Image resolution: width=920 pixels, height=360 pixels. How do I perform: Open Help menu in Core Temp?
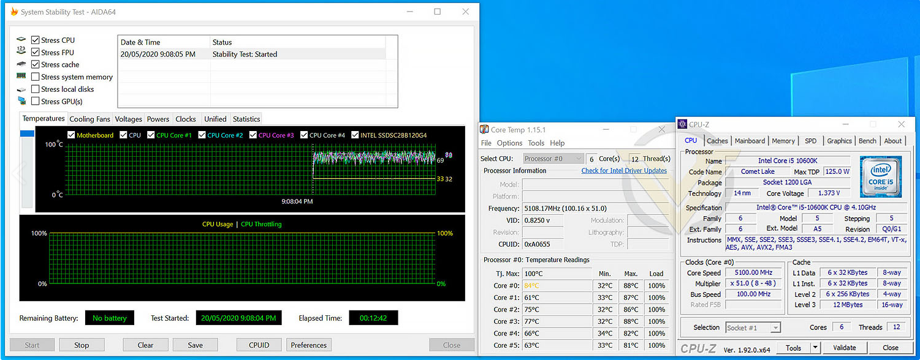coord(557,143)
